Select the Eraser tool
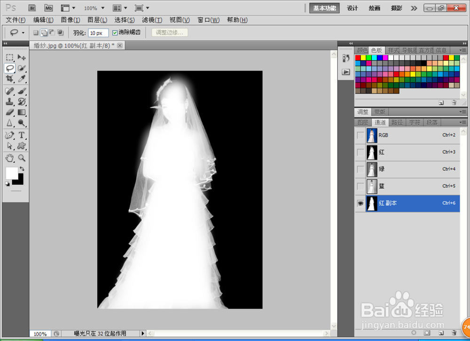 click(x=9, y=112)
